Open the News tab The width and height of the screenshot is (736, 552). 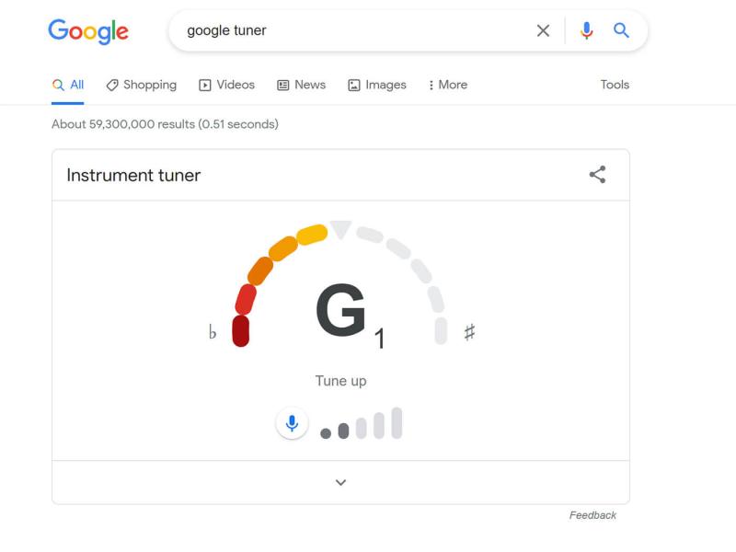click(x=301, y=85)
